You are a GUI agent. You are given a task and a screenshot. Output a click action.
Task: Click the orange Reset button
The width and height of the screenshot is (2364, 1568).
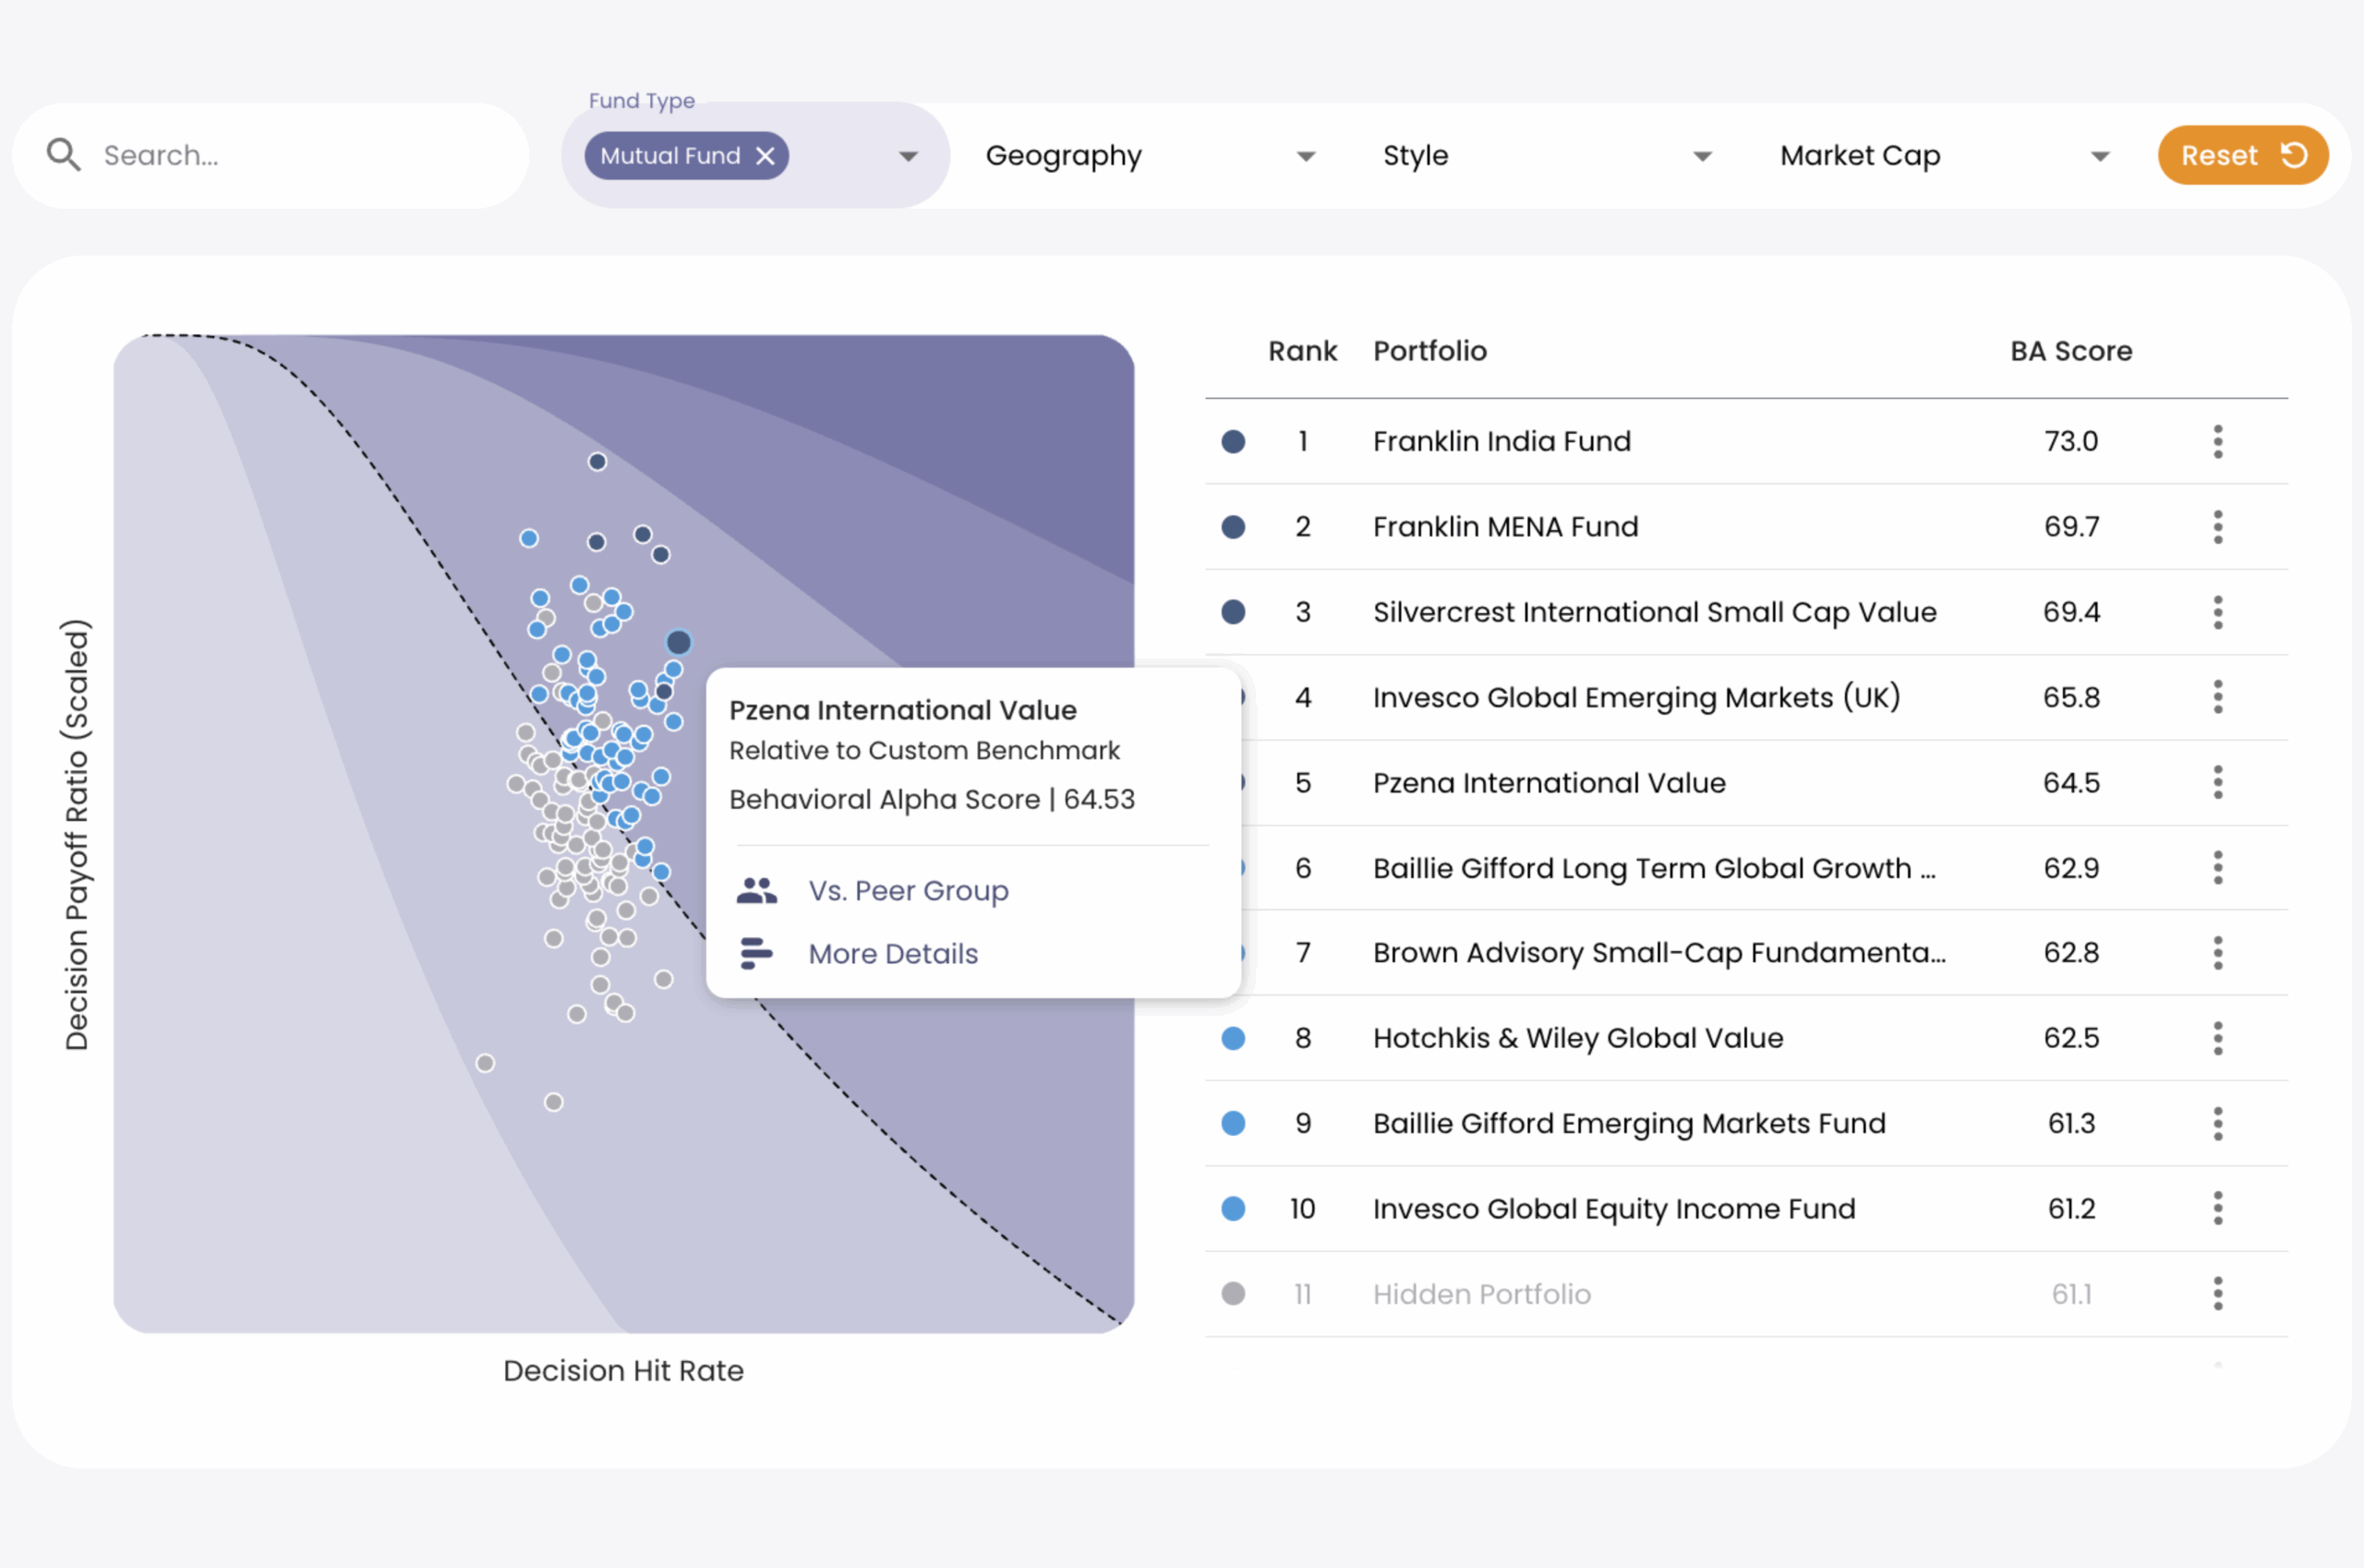(x=2243, y=155)
